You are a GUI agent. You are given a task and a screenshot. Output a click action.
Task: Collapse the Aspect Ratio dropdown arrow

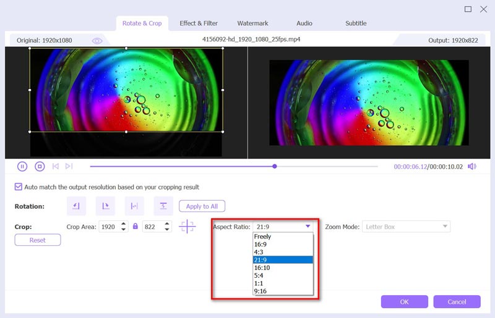(x=308, y=226)
